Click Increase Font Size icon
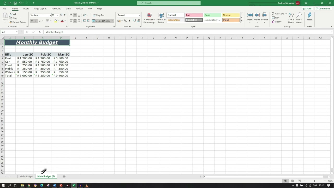The image size is (334, 188). 61,15
